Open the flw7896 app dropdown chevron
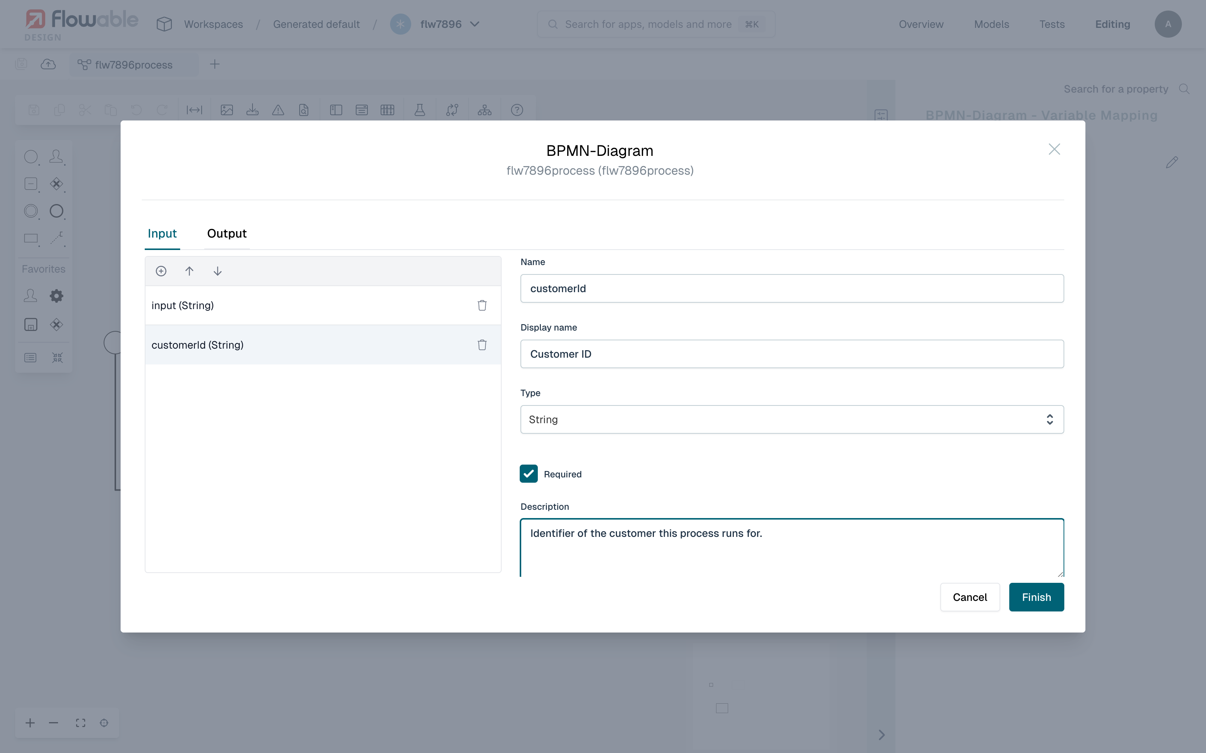The width and height of the screenshot is (1206, 753). [475, 24]
